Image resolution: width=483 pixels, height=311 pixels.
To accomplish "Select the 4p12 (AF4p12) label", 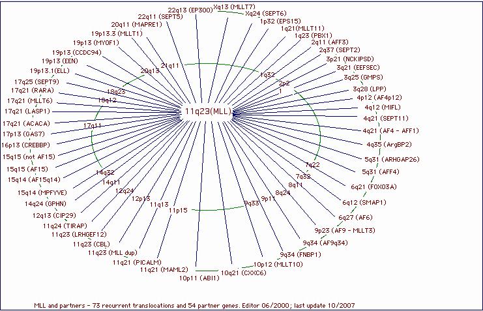I will 379,98.
